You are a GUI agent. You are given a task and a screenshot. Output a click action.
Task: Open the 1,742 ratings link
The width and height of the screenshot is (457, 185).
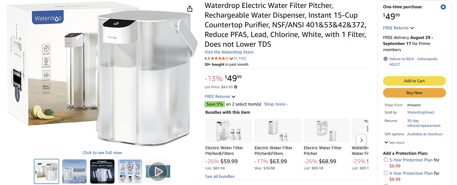click(240, 58)
